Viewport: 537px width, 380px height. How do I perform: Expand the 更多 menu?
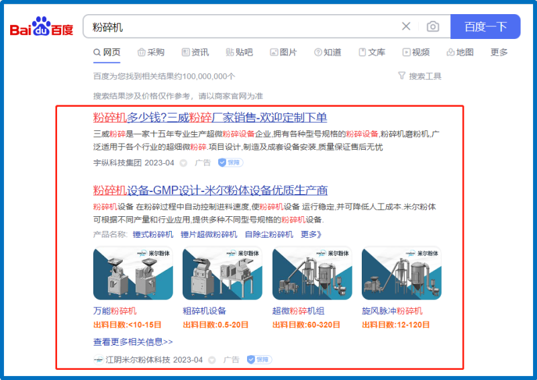pyautogui.click(x=499, y=52)
